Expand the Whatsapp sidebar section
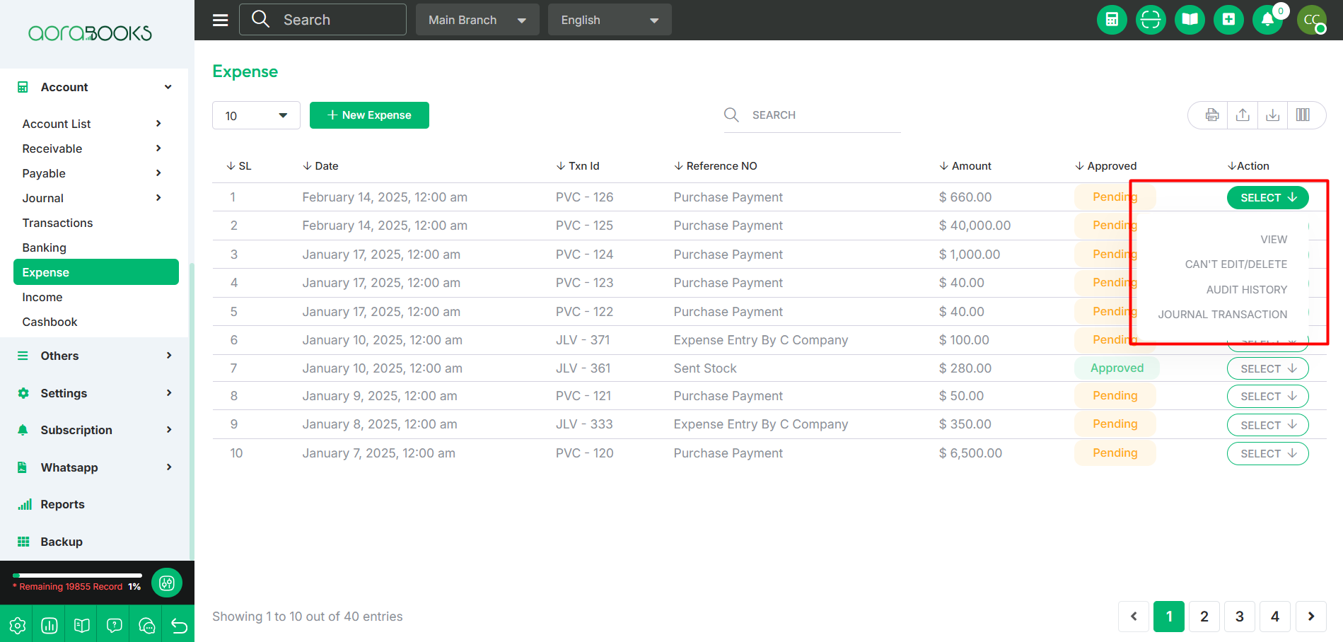 pos(95,467)
